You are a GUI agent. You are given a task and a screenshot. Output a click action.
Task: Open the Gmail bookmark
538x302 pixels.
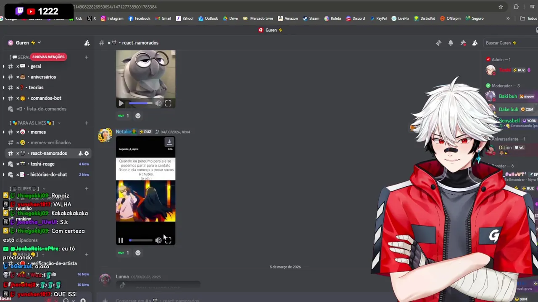[x=163, y=18]
